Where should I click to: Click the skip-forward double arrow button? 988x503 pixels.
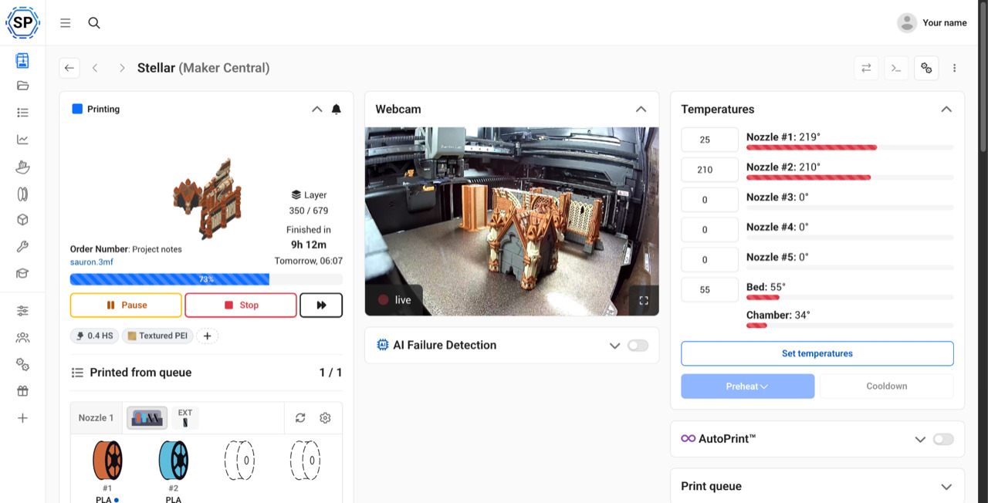point(321,306)
